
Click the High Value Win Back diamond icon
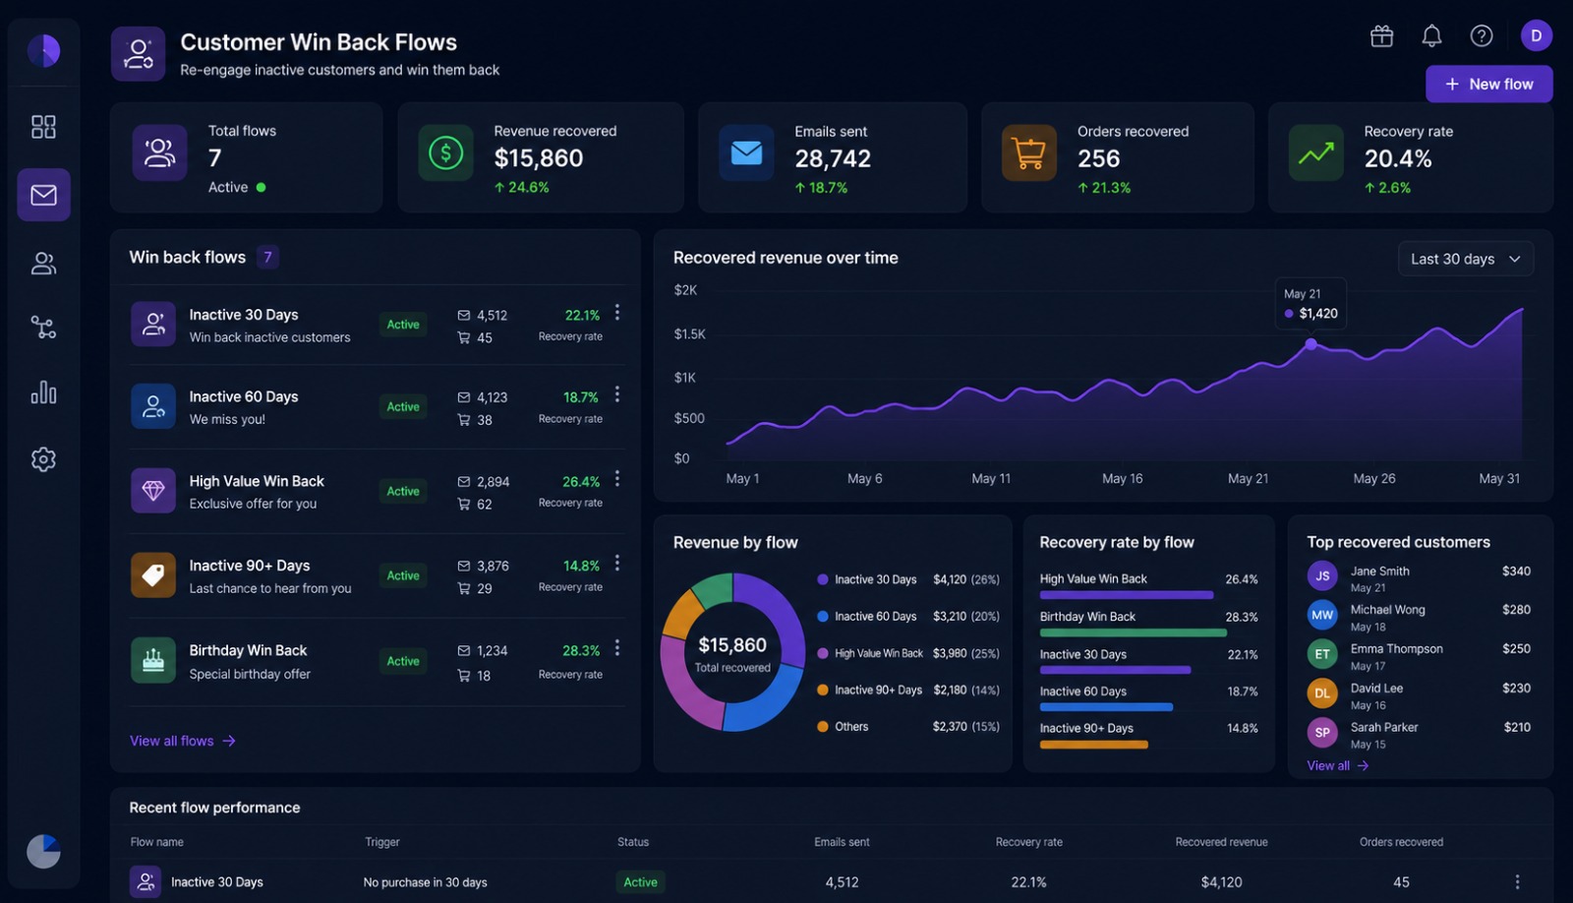(x=153, y=491)
